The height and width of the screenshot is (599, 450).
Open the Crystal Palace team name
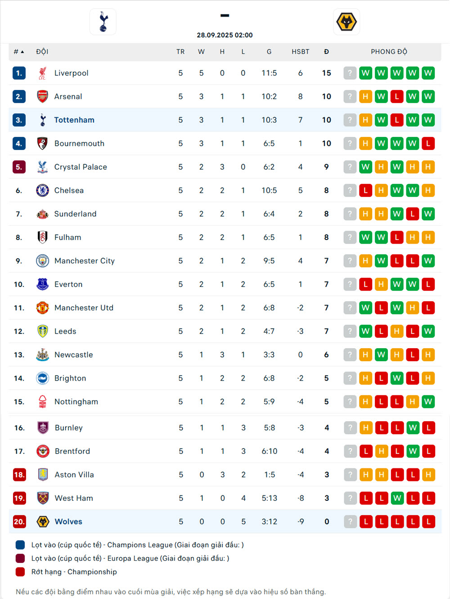(81, 167)
